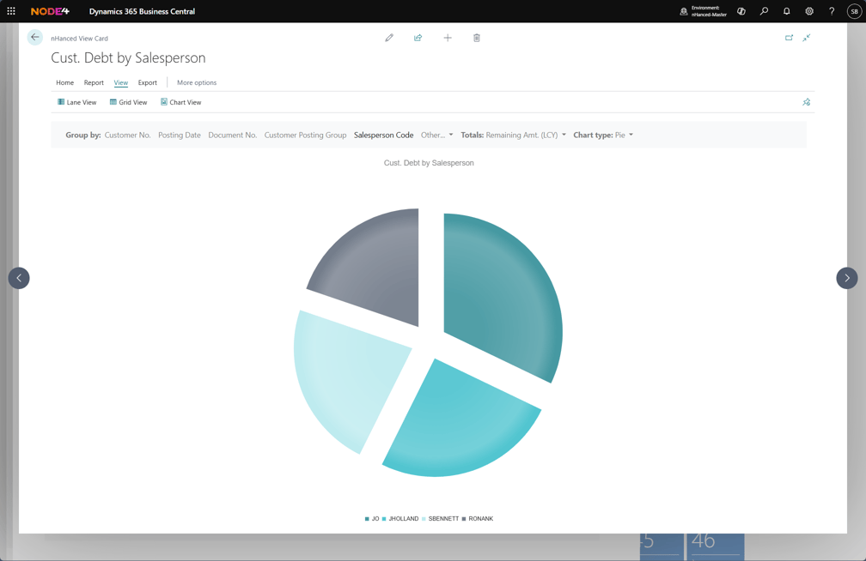Toggle JO legend entry

pyautogui.click(x=372, y=518)
